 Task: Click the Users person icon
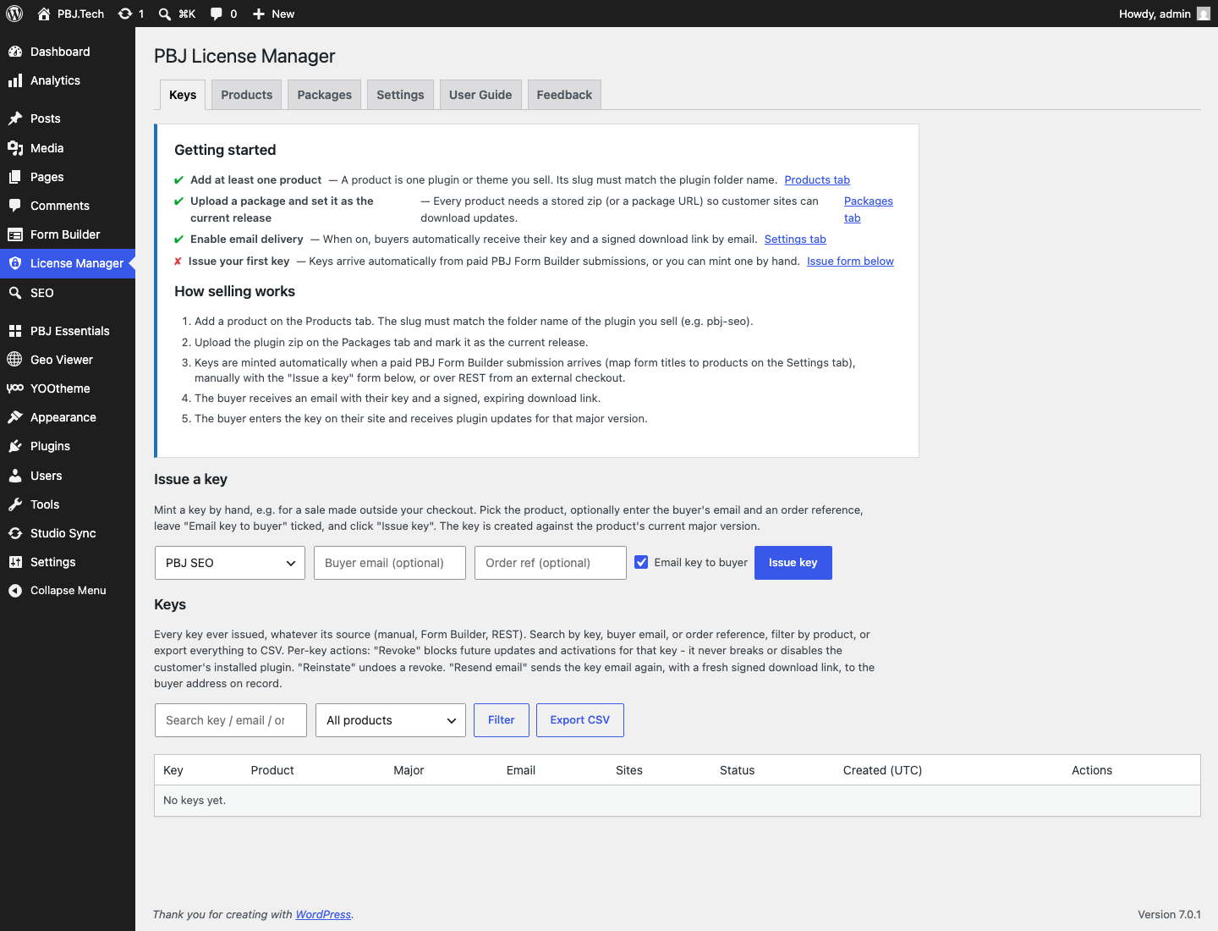pos(15,476)
